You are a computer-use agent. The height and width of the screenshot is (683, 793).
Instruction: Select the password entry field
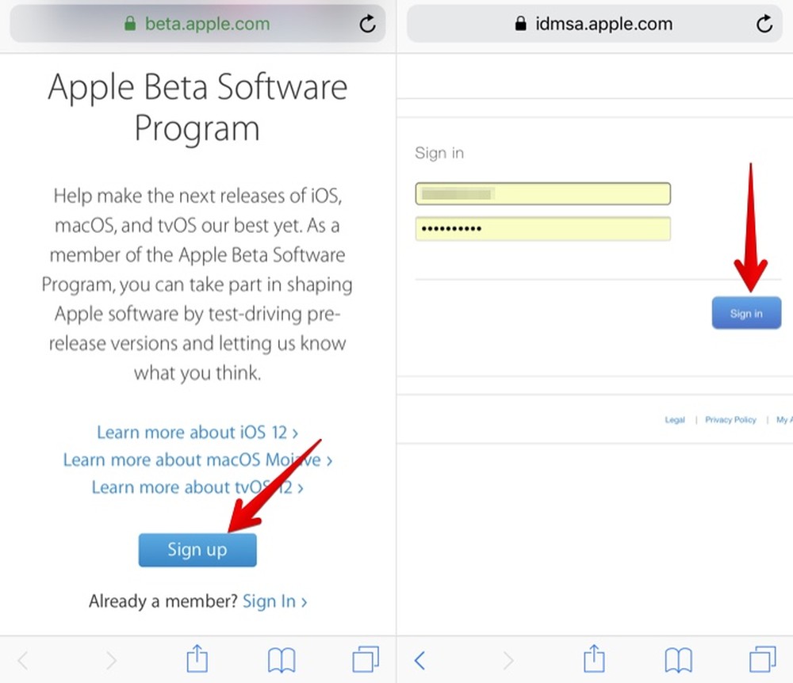542,229
